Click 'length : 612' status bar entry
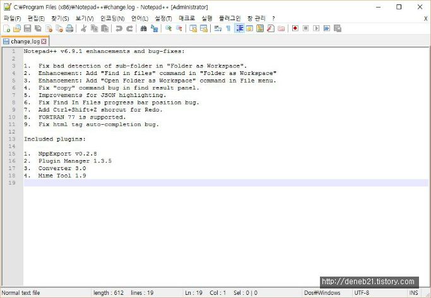The image size is (431, 298). point(109,293)
